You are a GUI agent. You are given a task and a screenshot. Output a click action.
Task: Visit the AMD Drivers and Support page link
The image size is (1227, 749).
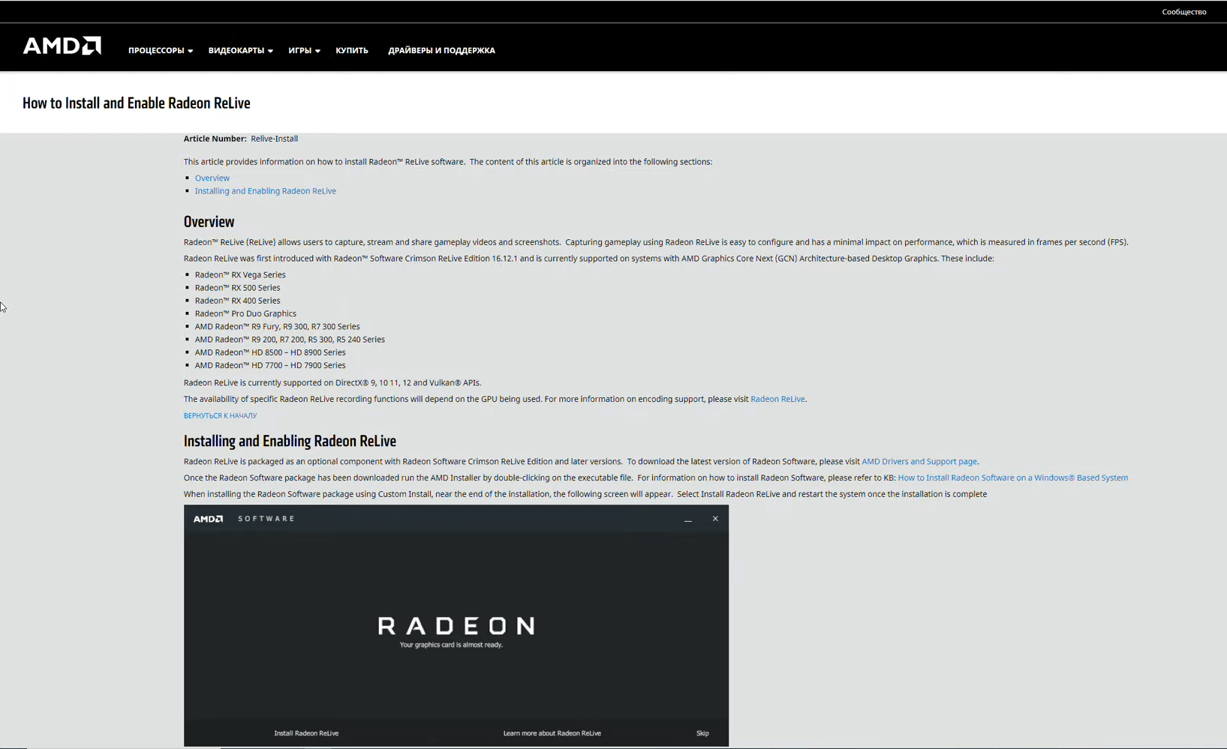[x=919, y=461]
